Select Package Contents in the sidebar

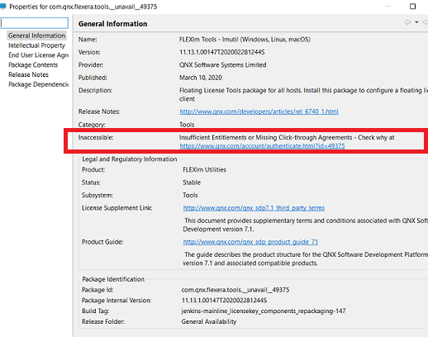pyautogui.click(x=33, y=65)
